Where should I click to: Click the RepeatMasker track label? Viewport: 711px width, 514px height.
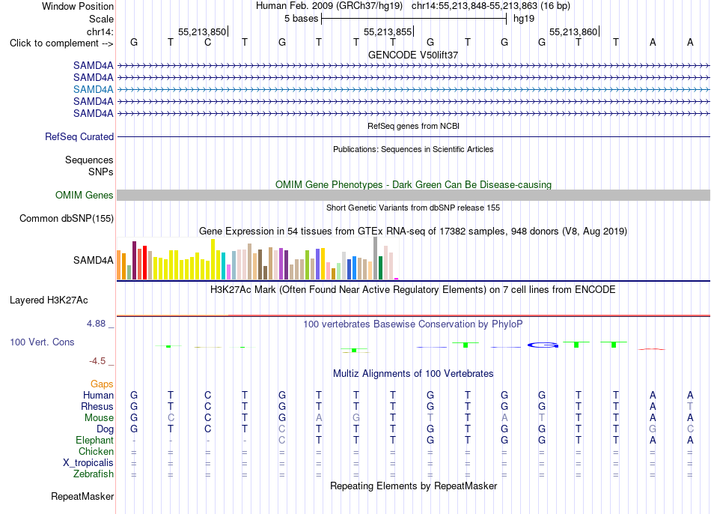pyautogui.click(x=82, y=496)
